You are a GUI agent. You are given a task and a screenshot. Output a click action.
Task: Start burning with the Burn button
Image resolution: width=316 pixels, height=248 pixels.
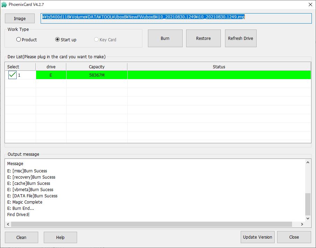[165, 39]
